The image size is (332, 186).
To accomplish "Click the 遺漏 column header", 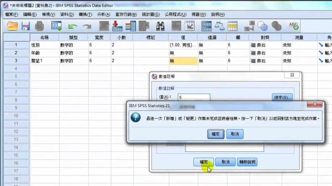I will [212, 37].
